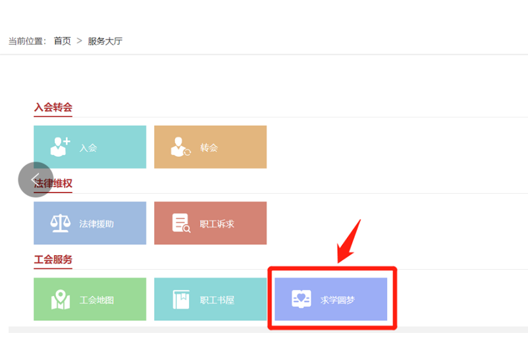
Task: Go to 首页 in the breadcrumb
Action: (x=63, y=41)
